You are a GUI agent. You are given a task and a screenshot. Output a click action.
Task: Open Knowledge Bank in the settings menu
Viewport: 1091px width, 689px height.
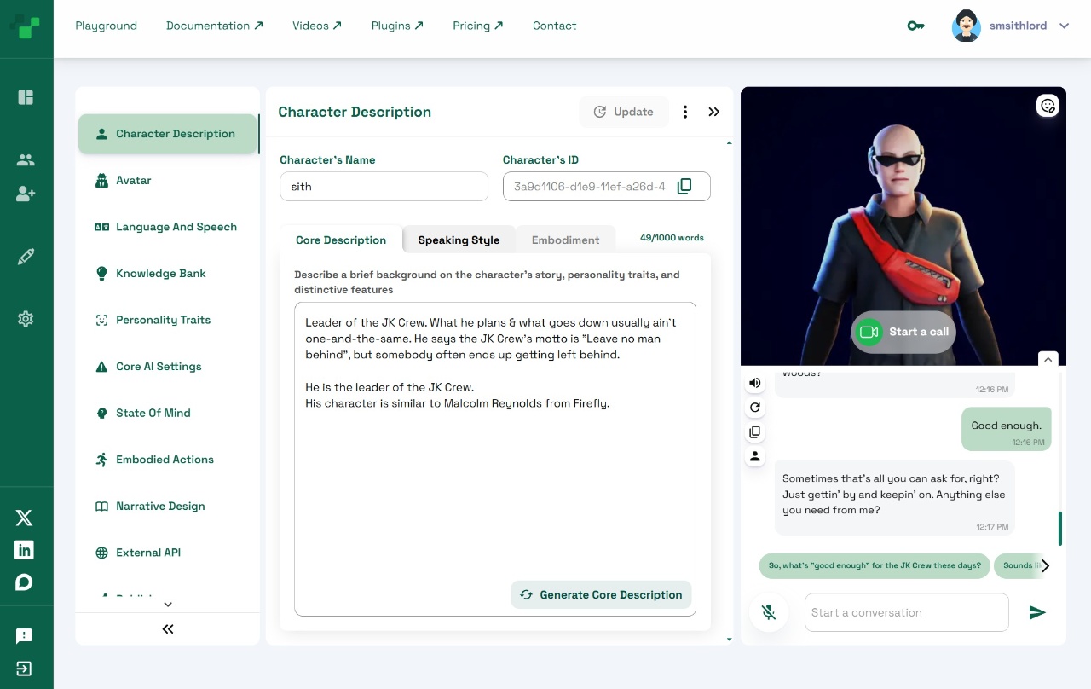(161, 274)
